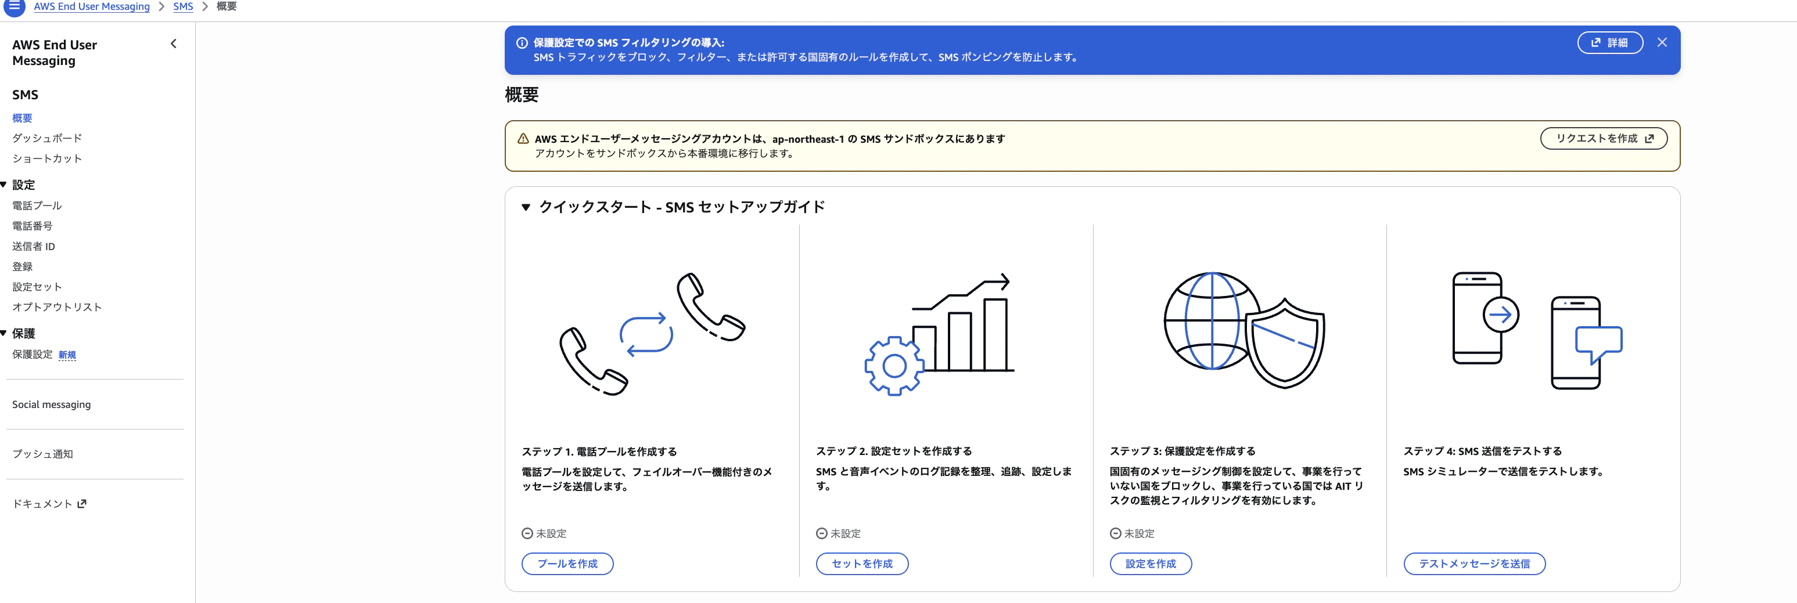The height and width of the screenshot is (603, 1797).
Task: Open 設定セット in the sidebar
Action: pyautogui.click(x=37, y=287)
